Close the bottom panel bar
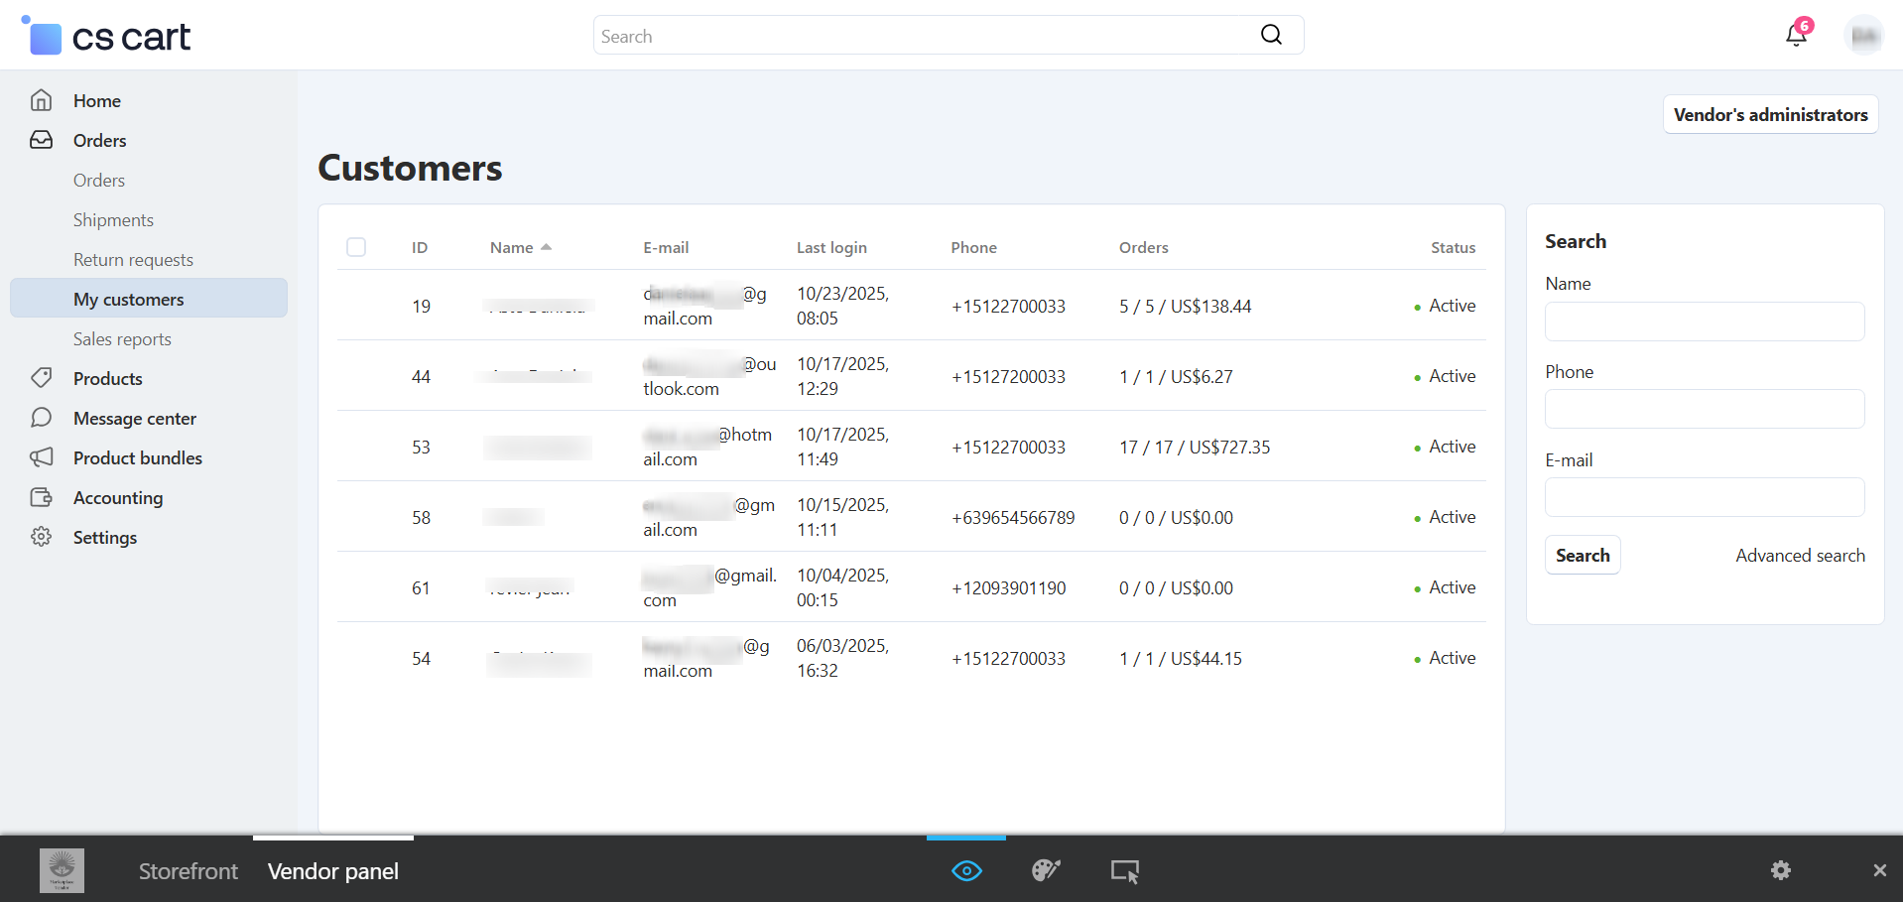Image resolution: width=1903 pixels, height=902 pixels. 1879,870
